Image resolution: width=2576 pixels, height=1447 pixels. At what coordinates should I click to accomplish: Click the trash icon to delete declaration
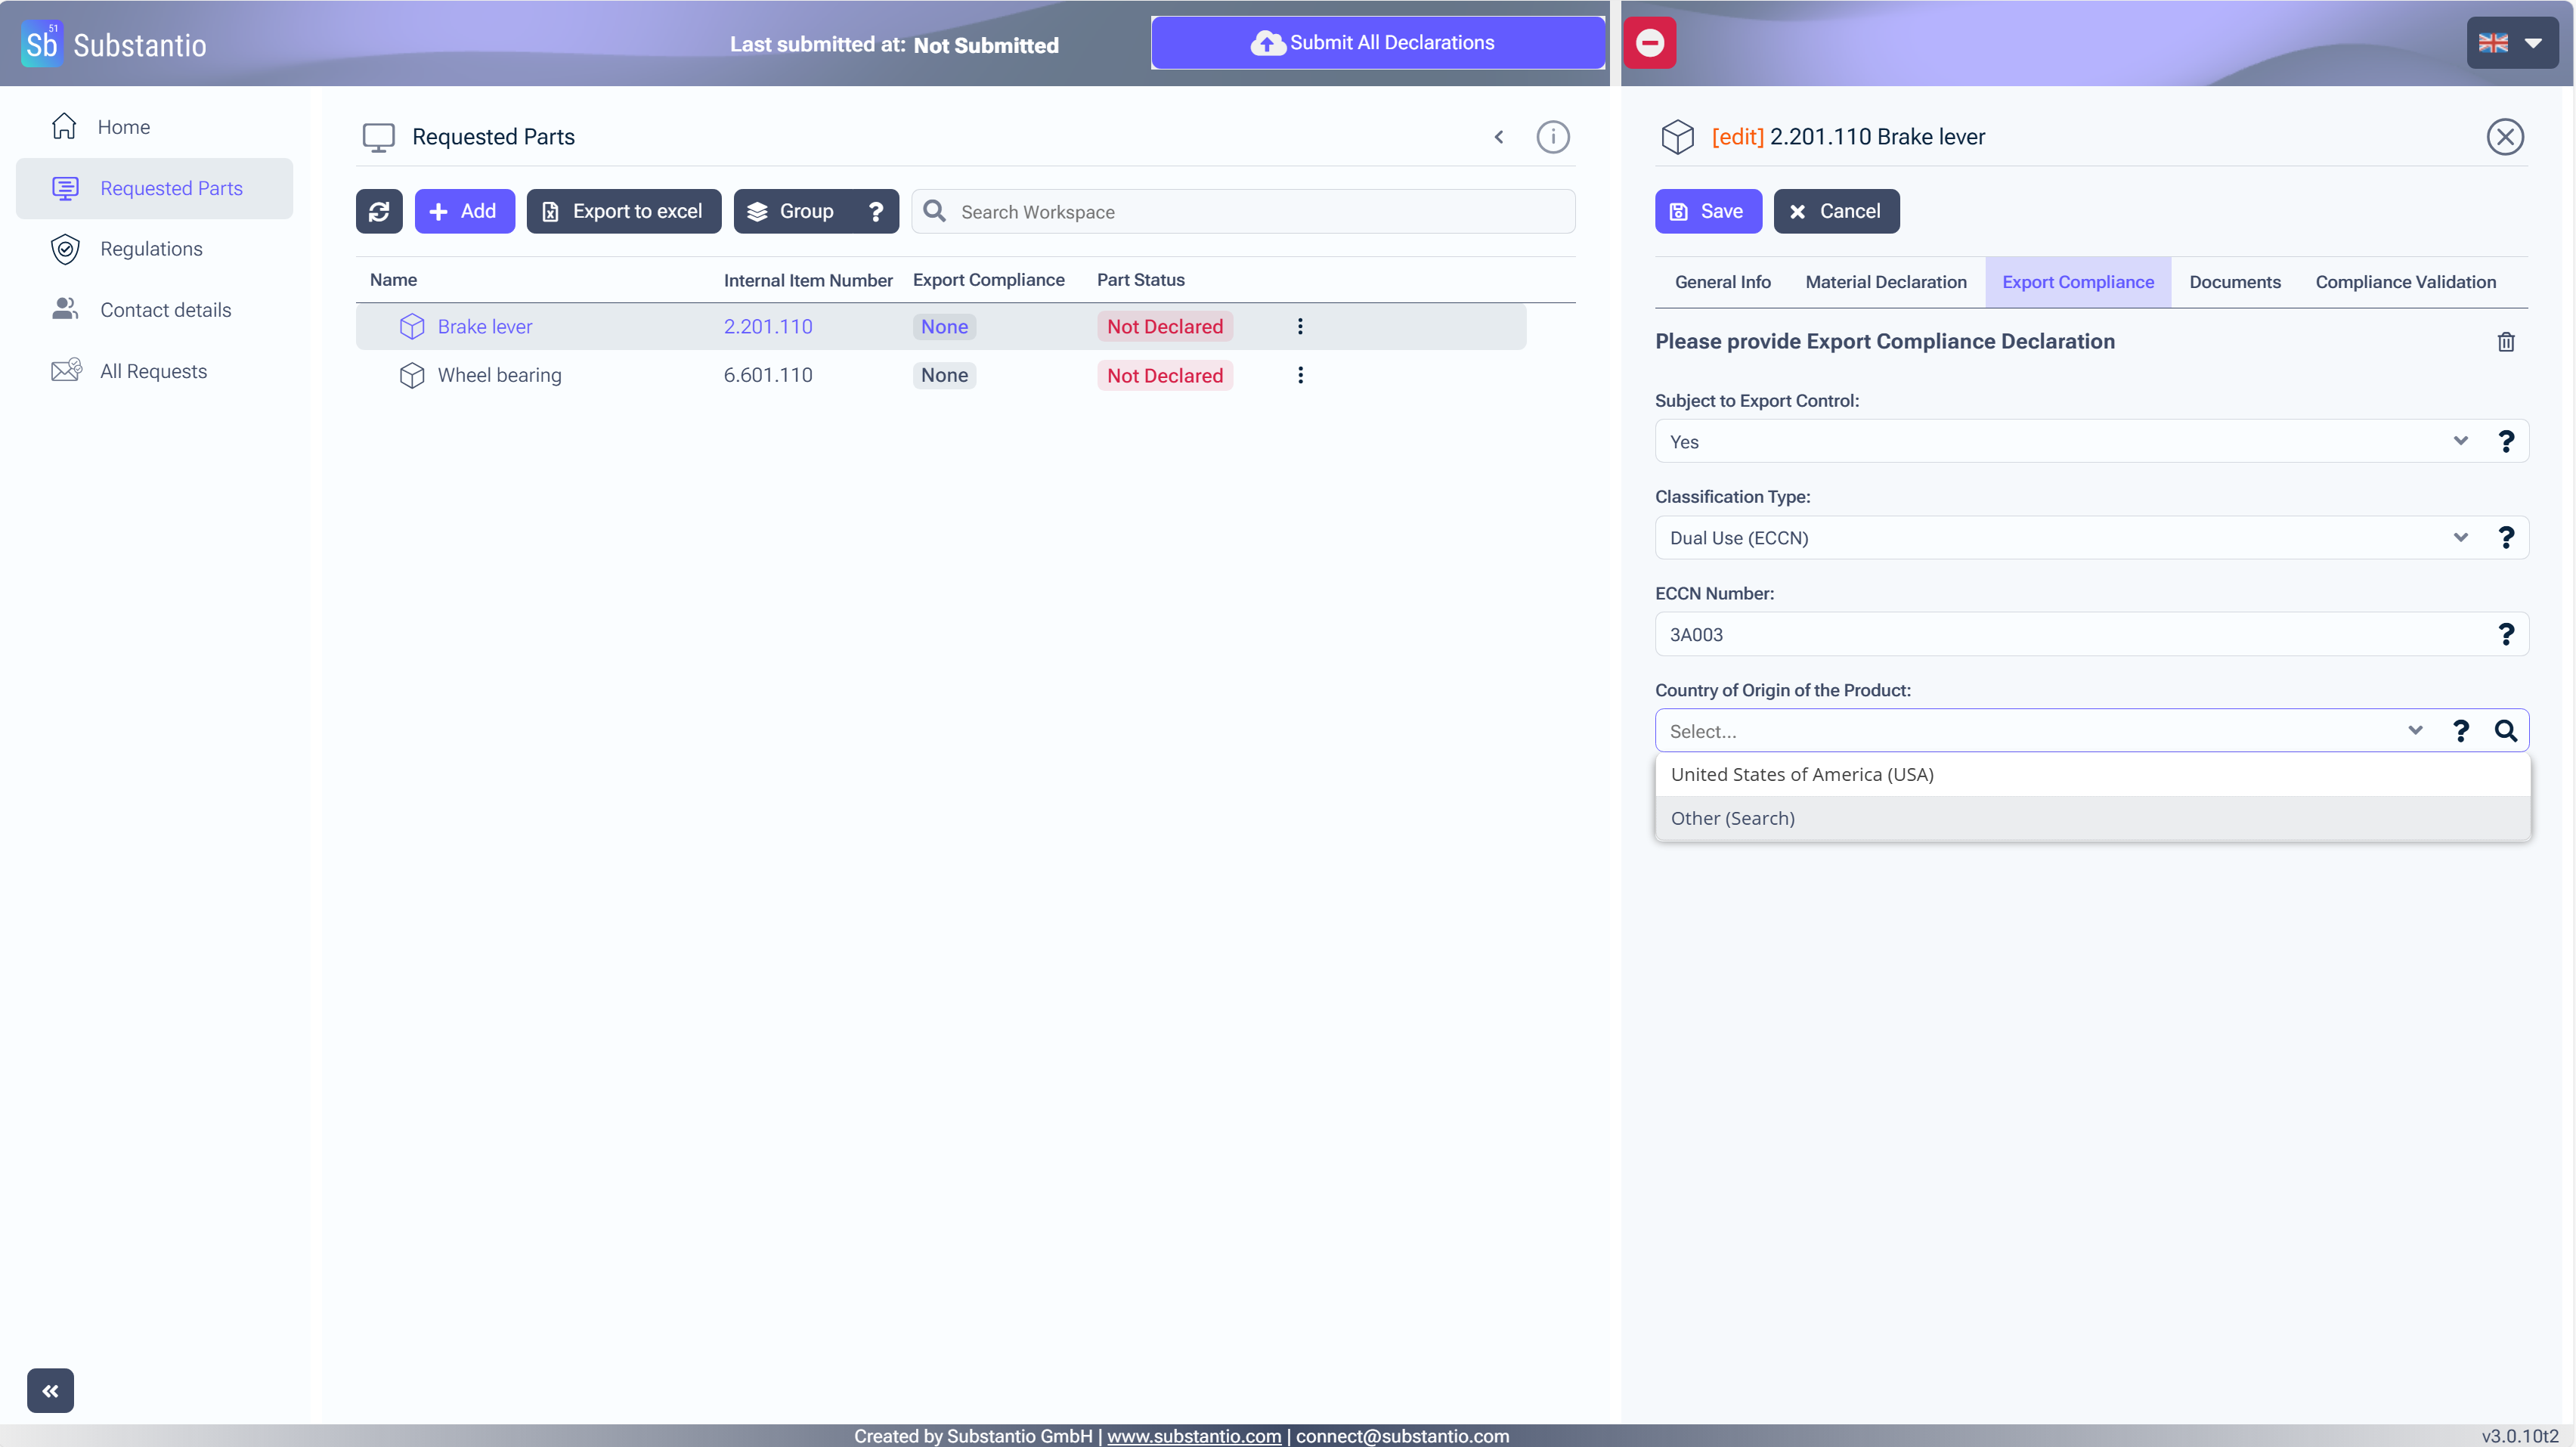(x=2505, y=342)
